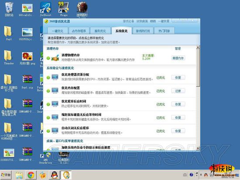Image resolution: width=240 pixels, height=180 pixels.
Task: Switch to the 占内存程序 tab
Action: 79,31
